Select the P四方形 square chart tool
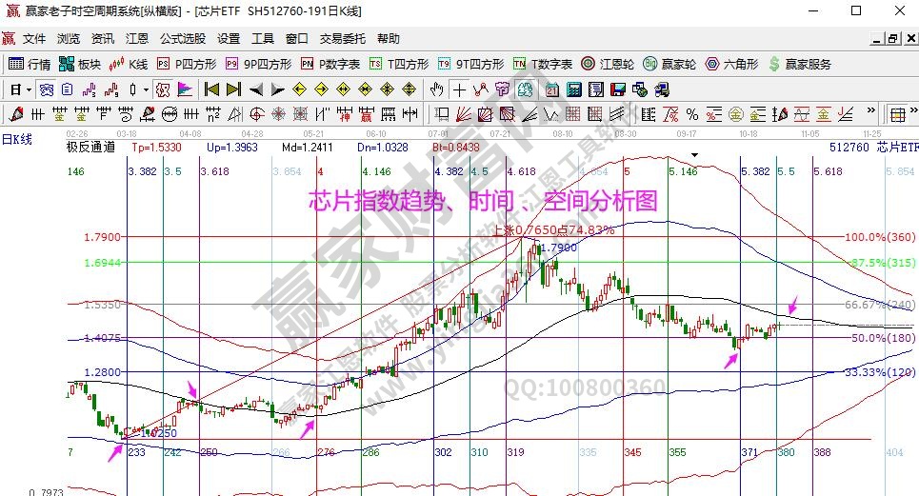 click(187, 64)
